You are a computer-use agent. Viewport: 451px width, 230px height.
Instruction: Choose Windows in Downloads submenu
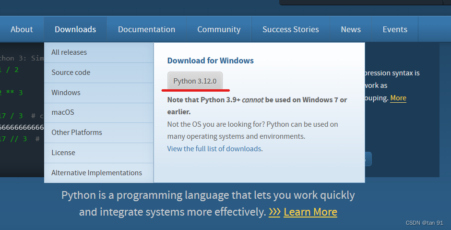coord(99,93)
